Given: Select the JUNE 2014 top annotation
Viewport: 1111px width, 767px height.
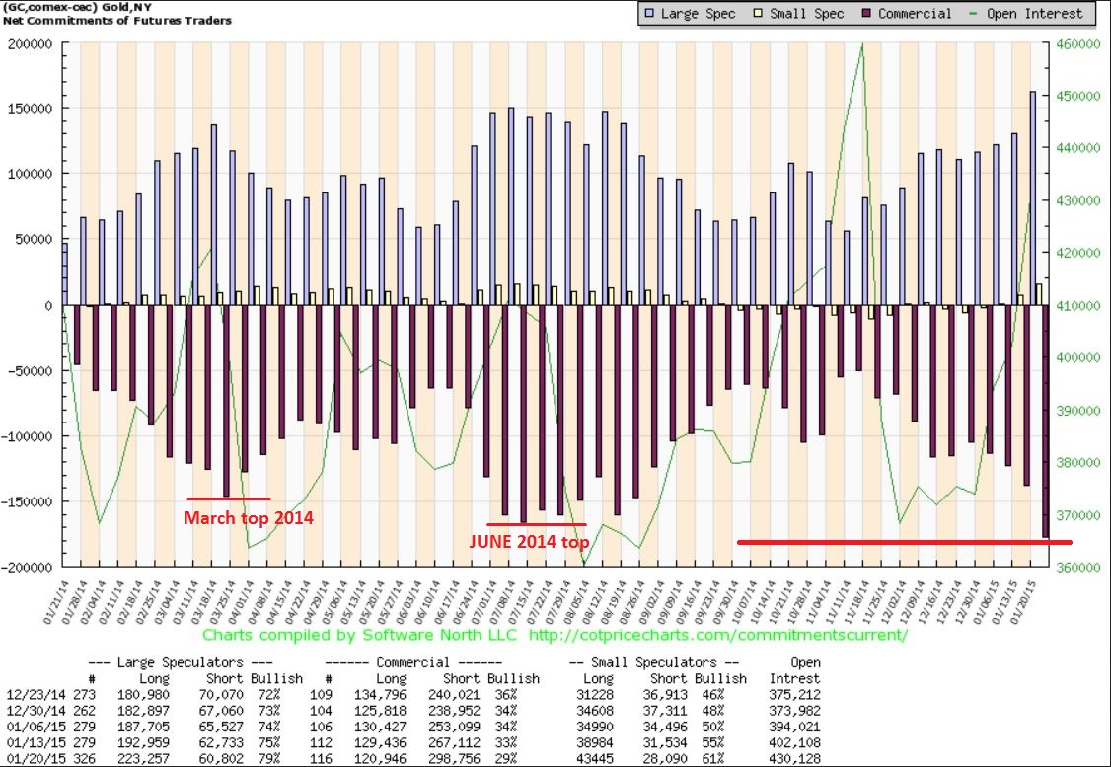Looking at the screenshot, I should click(529, 542).
